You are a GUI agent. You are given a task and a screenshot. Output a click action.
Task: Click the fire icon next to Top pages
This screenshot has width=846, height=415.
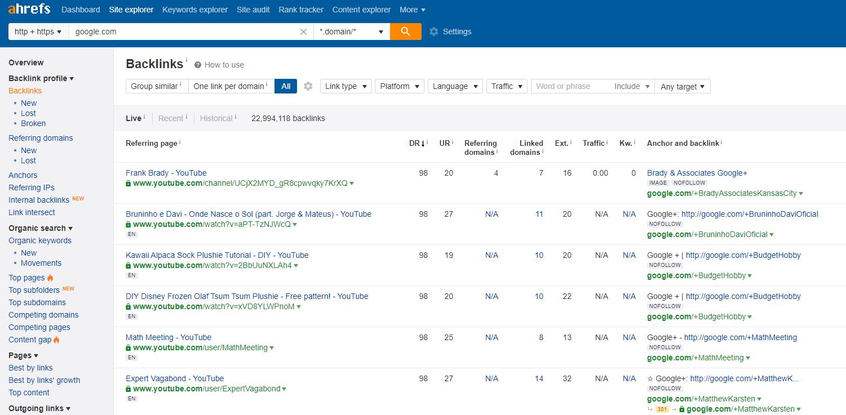click(50, 278)
